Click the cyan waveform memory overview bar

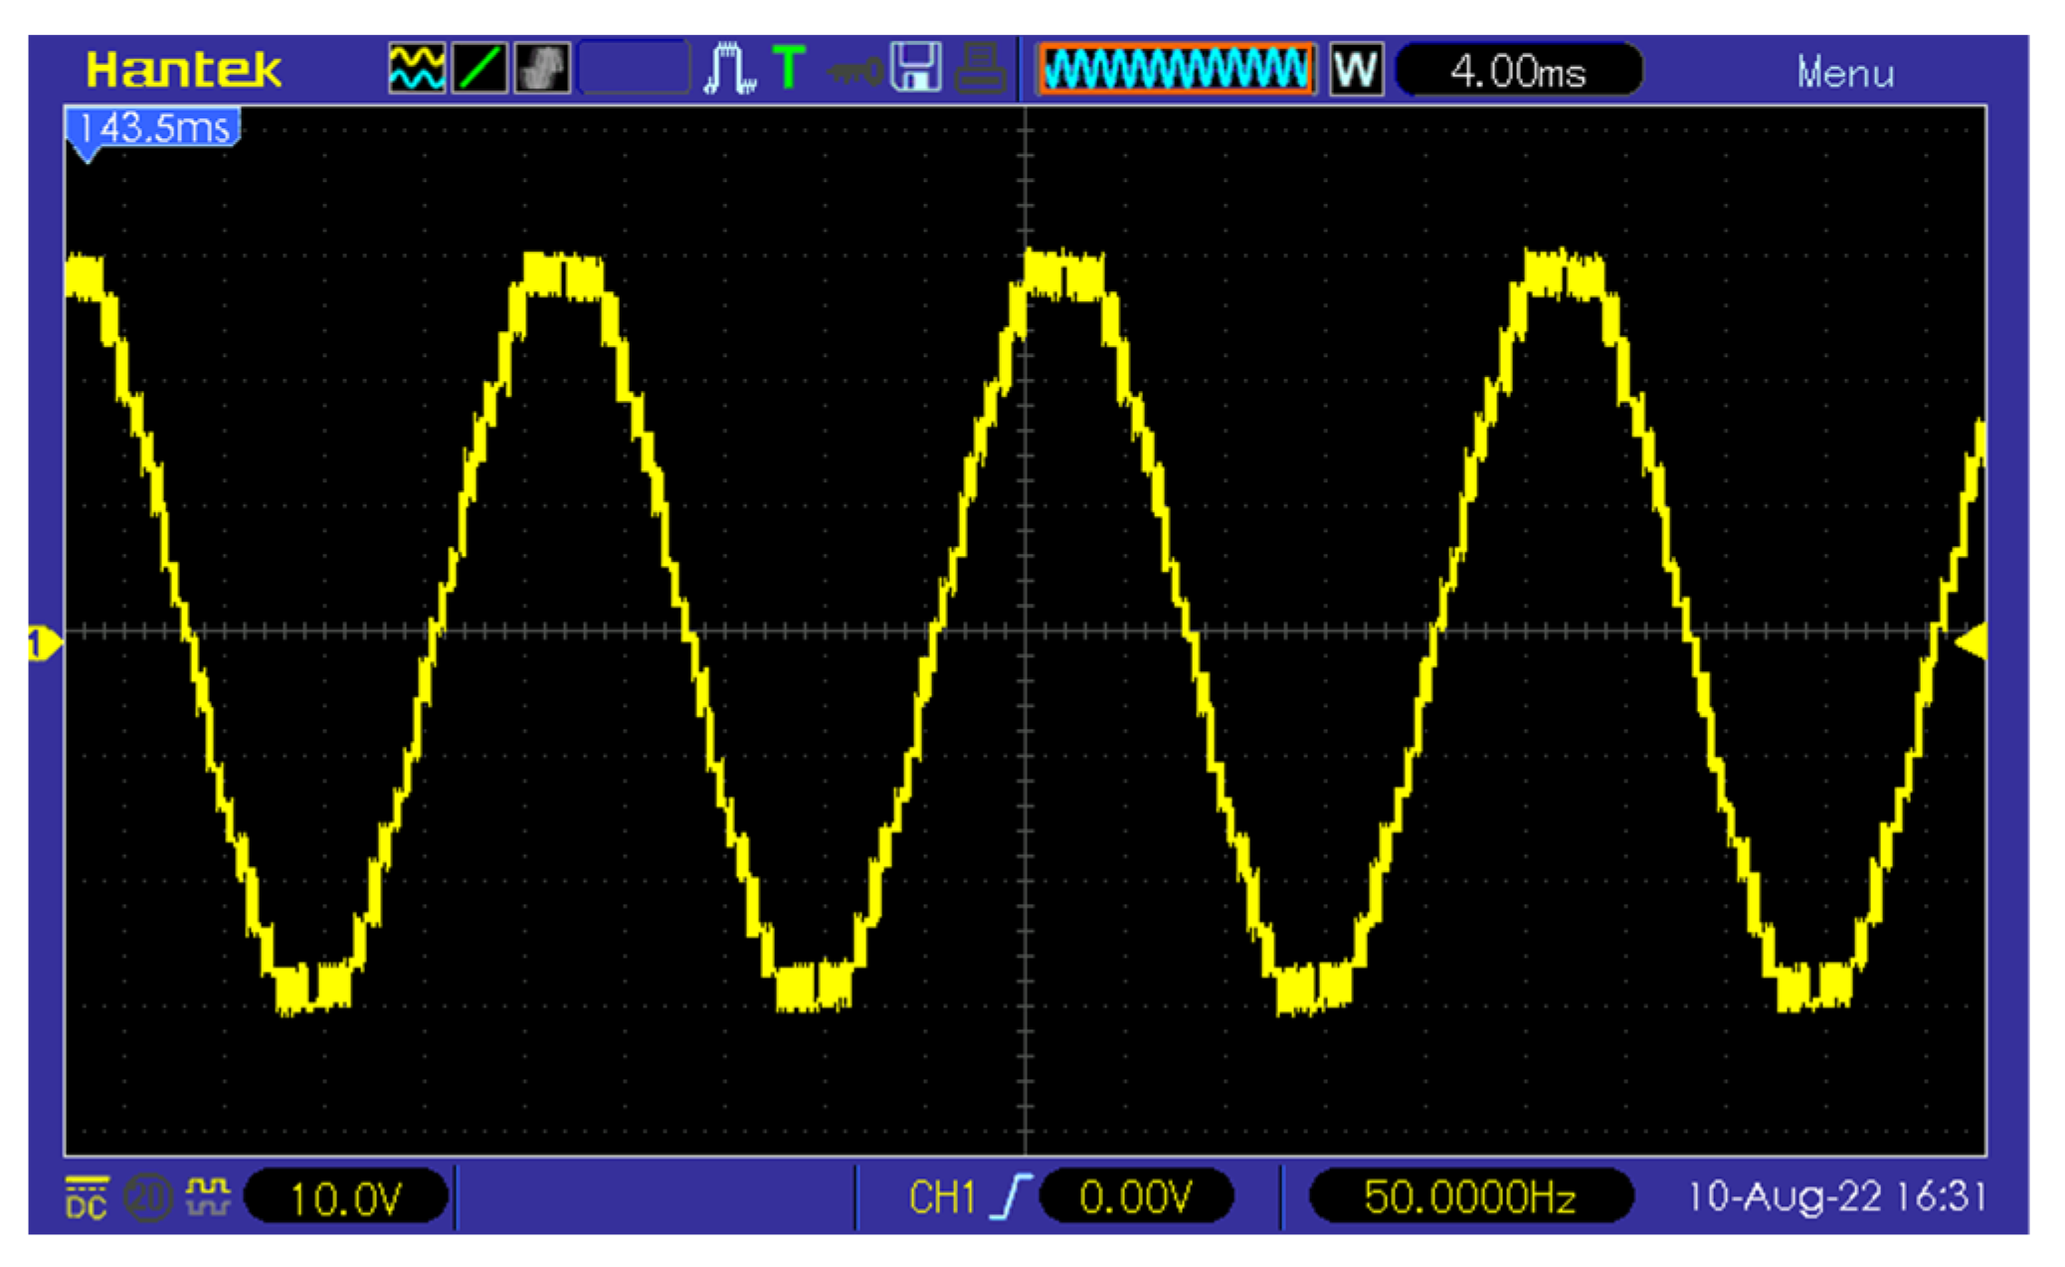click(x=1176, y=70)
